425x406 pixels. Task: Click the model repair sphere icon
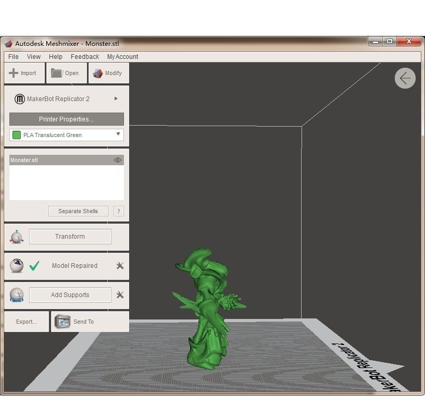click(17, 265)
